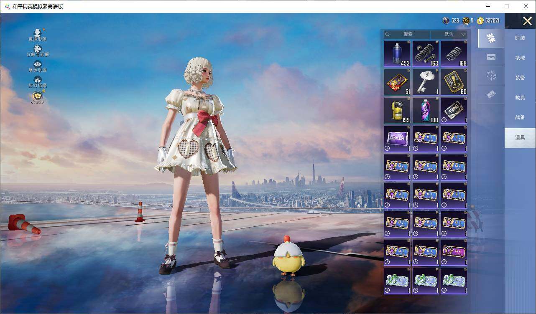The width and height of the screenshot is (536, 314).
Task: Switch to the 时装 outfit tab
Action: [520, 38]
